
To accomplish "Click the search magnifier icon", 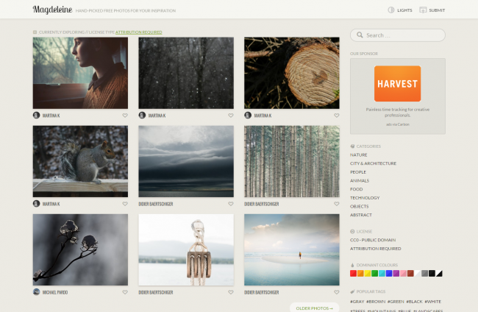I will pos(360,35).
